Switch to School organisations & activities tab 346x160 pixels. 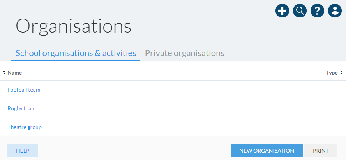(x=76, y=53)
